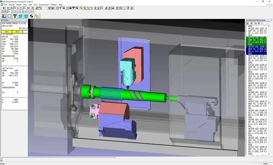Open the Tool menu
The image size is (273, 165).
pyautogui.click(x=35, y=5)
